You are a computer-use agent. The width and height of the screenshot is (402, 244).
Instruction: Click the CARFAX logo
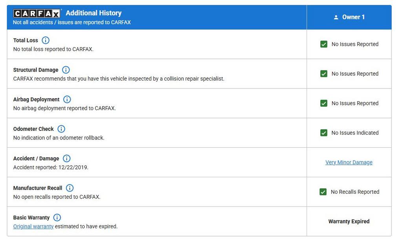pyautogui.click(x=37, y=14)
